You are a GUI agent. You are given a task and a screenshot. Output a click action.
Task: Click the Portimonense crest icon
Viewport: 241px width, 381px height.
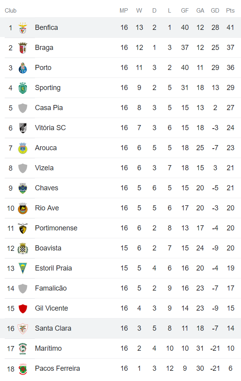point(23,228)
